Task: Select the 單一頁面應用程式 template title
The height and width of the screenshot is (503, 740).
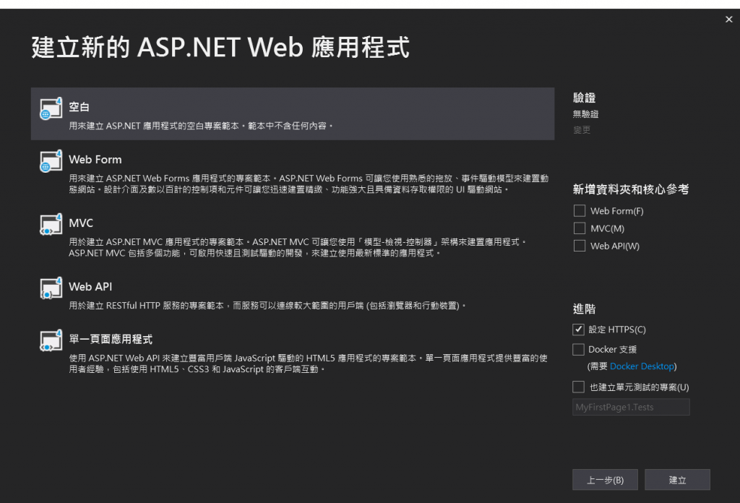Action: (x=111, y=339)
